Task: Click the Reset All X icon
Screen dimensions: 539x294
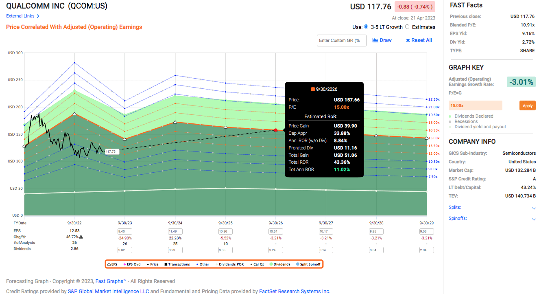Action: [x=408, y=40]
